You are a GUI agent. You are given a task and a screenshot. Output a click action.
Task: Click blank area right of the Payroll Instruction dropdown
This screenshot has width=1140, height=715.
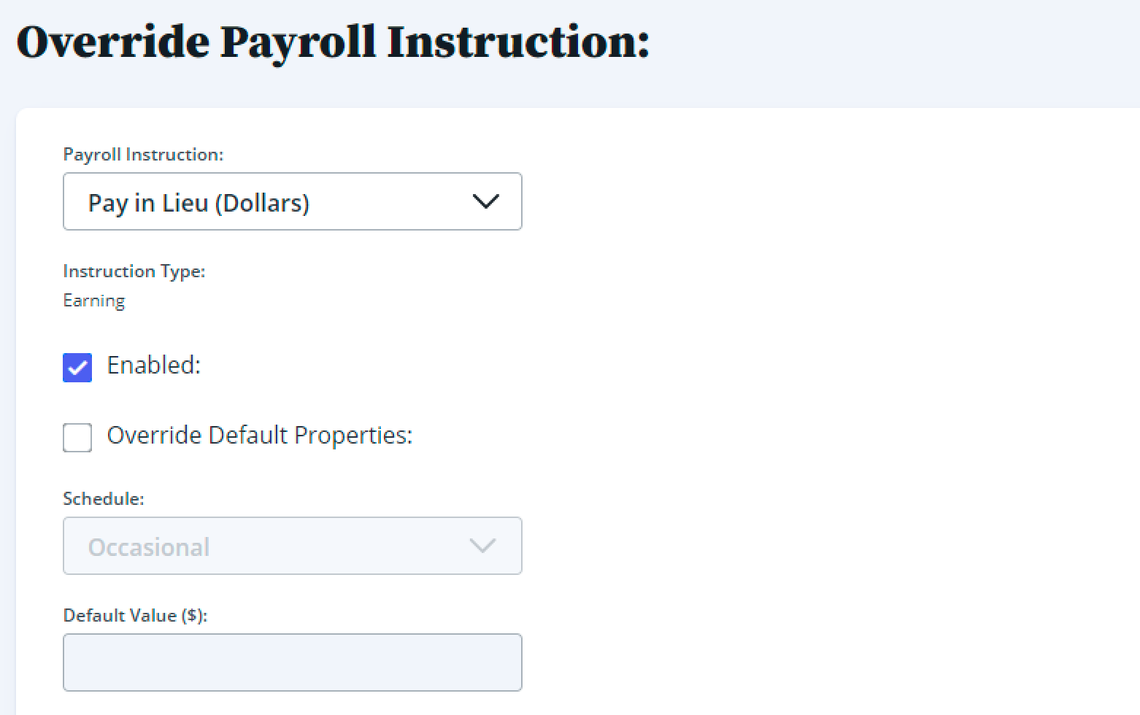pyautogui.click(x=803, y=201)
